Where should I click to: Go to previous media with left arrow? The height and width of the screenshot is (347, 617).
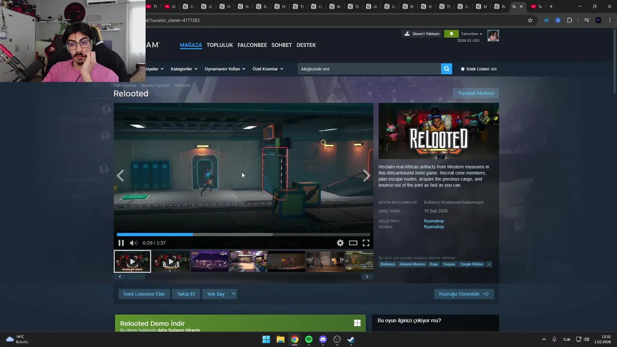coord(121,175)
